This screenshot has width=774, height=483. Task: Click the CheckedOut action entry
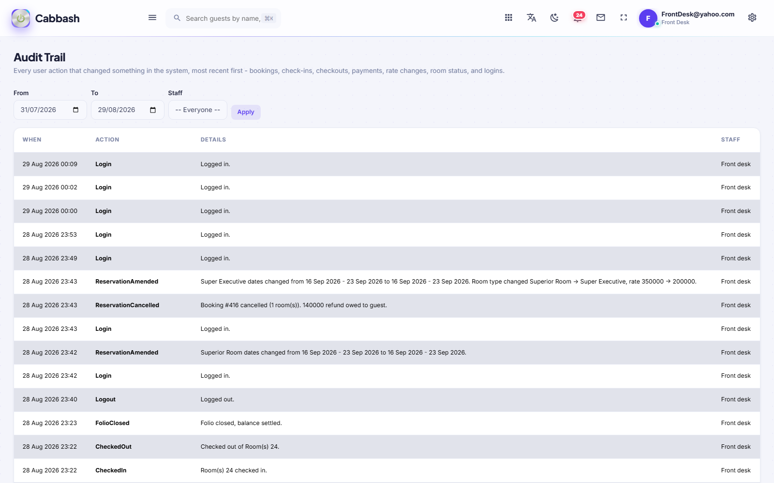point(113,447)
